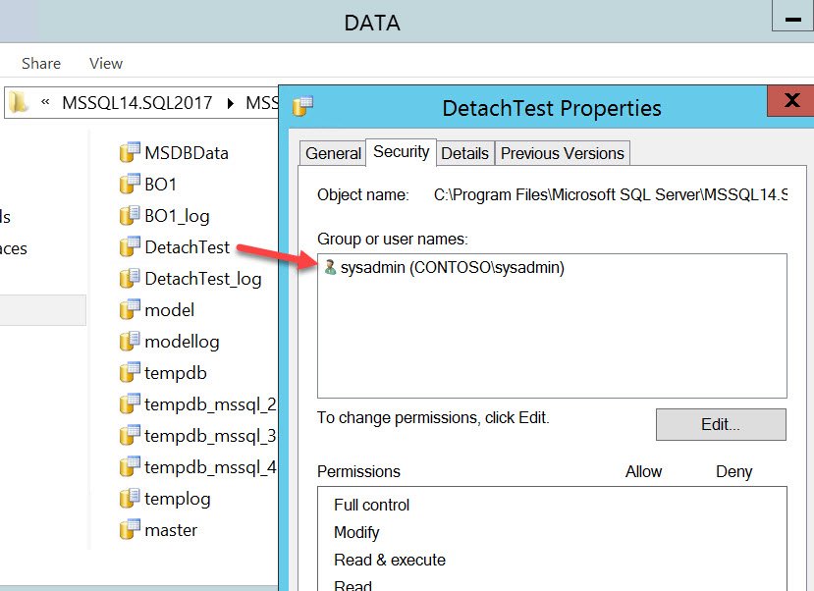Click the tempdb file icon
The image size is (814, 591).
click(x=130, y=373)
